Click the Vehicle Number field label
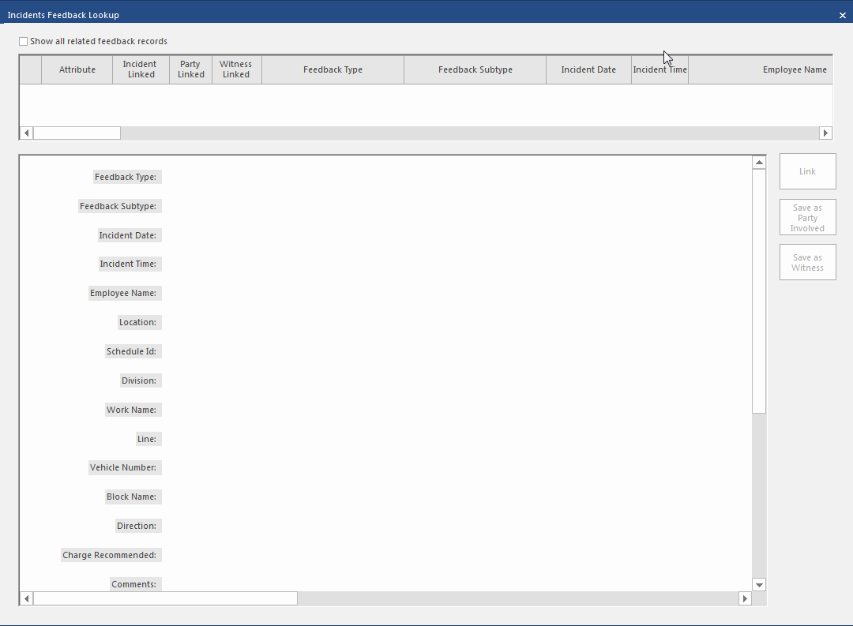This screenshot has width=853, height=626. click(x=125, y=467)
